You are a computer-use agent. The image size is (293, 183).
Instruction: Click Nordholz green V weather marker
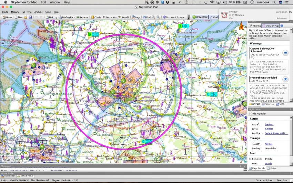33,65
